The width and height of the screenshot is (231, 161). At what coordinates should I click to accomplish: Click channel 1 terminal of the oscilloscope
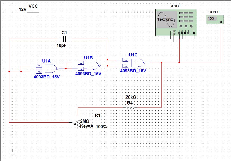click(179, 33)
